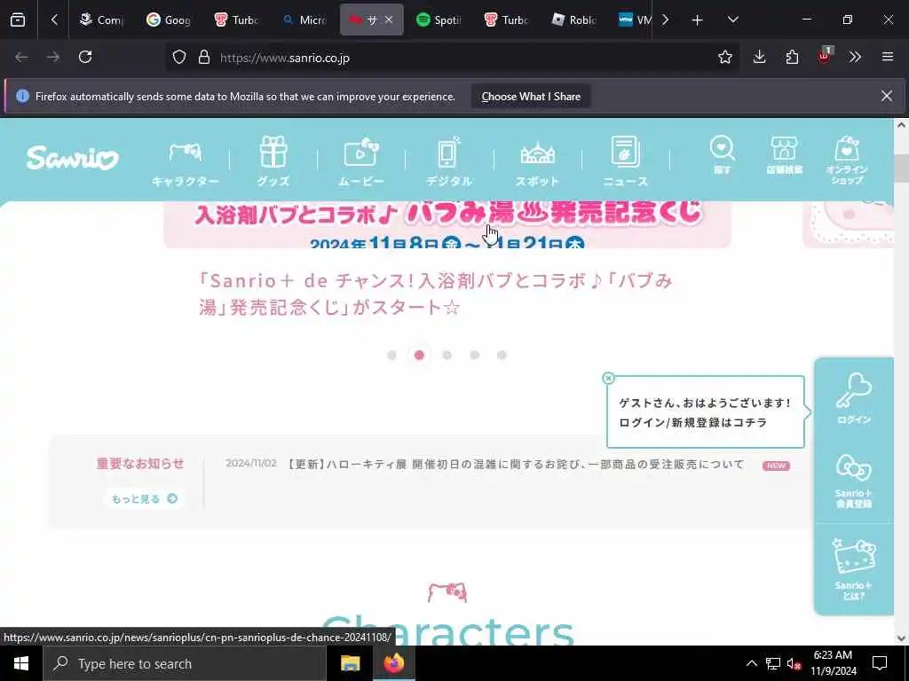Switch to the Roblox tab

click(x=574, y=20)
